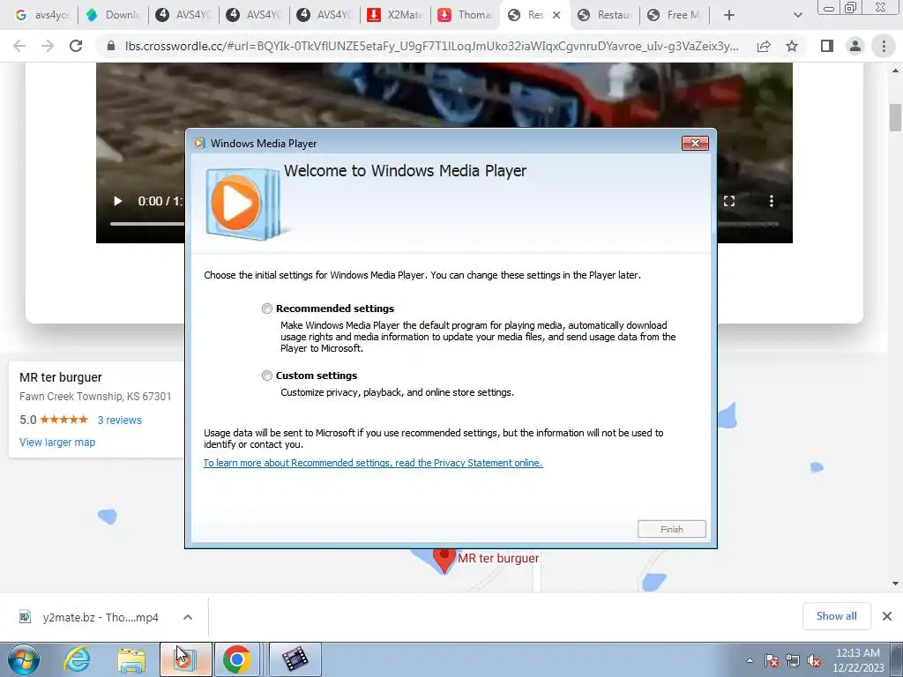The image size is (903, 677).
Task: Bookmark this page with the star icon
Action: (x=792, y=46)
